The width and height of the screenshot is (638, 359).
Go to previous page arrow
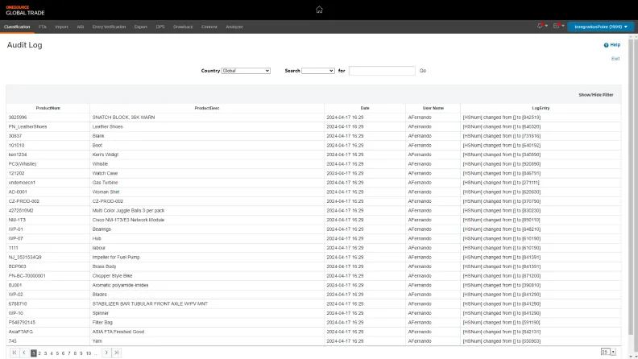(24, 353)
